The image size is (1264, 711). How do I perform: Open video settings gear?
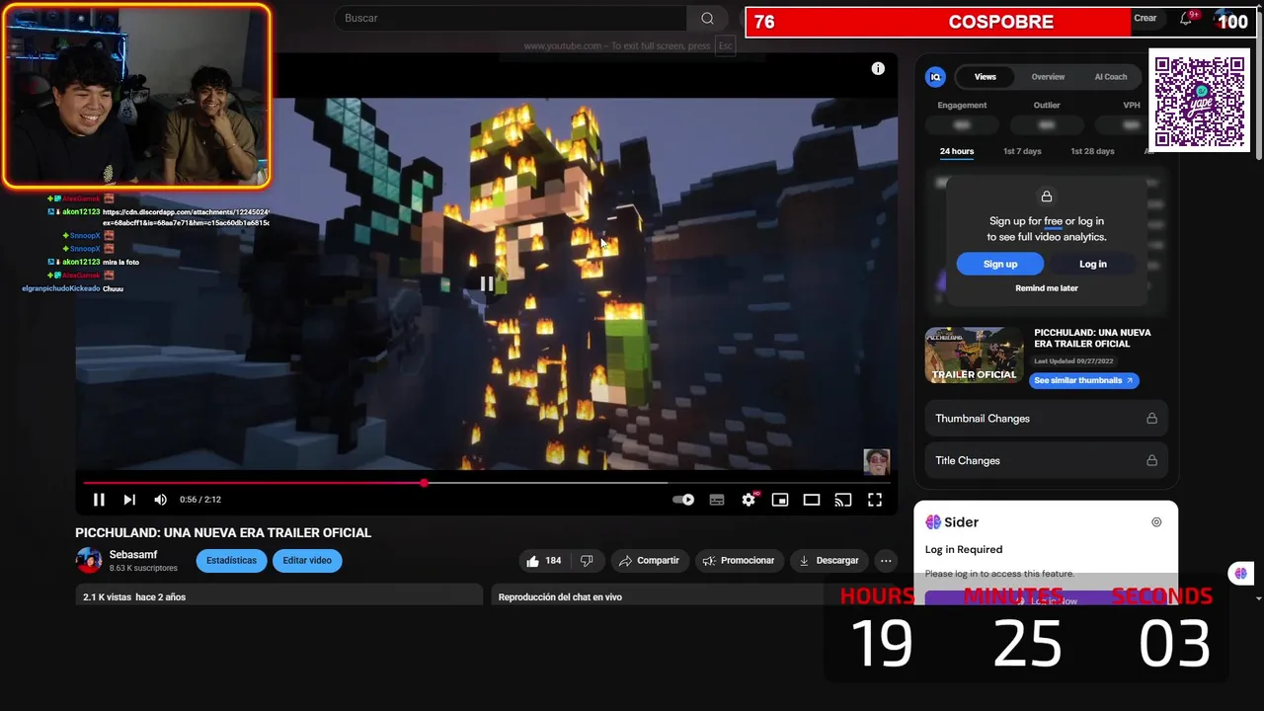(749, 500)
